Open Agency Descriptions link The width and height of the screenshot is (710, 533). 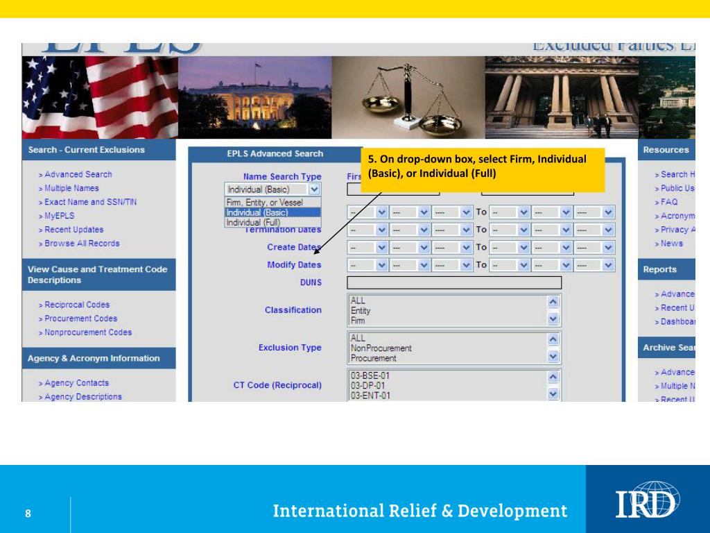[x=83, y=396]
